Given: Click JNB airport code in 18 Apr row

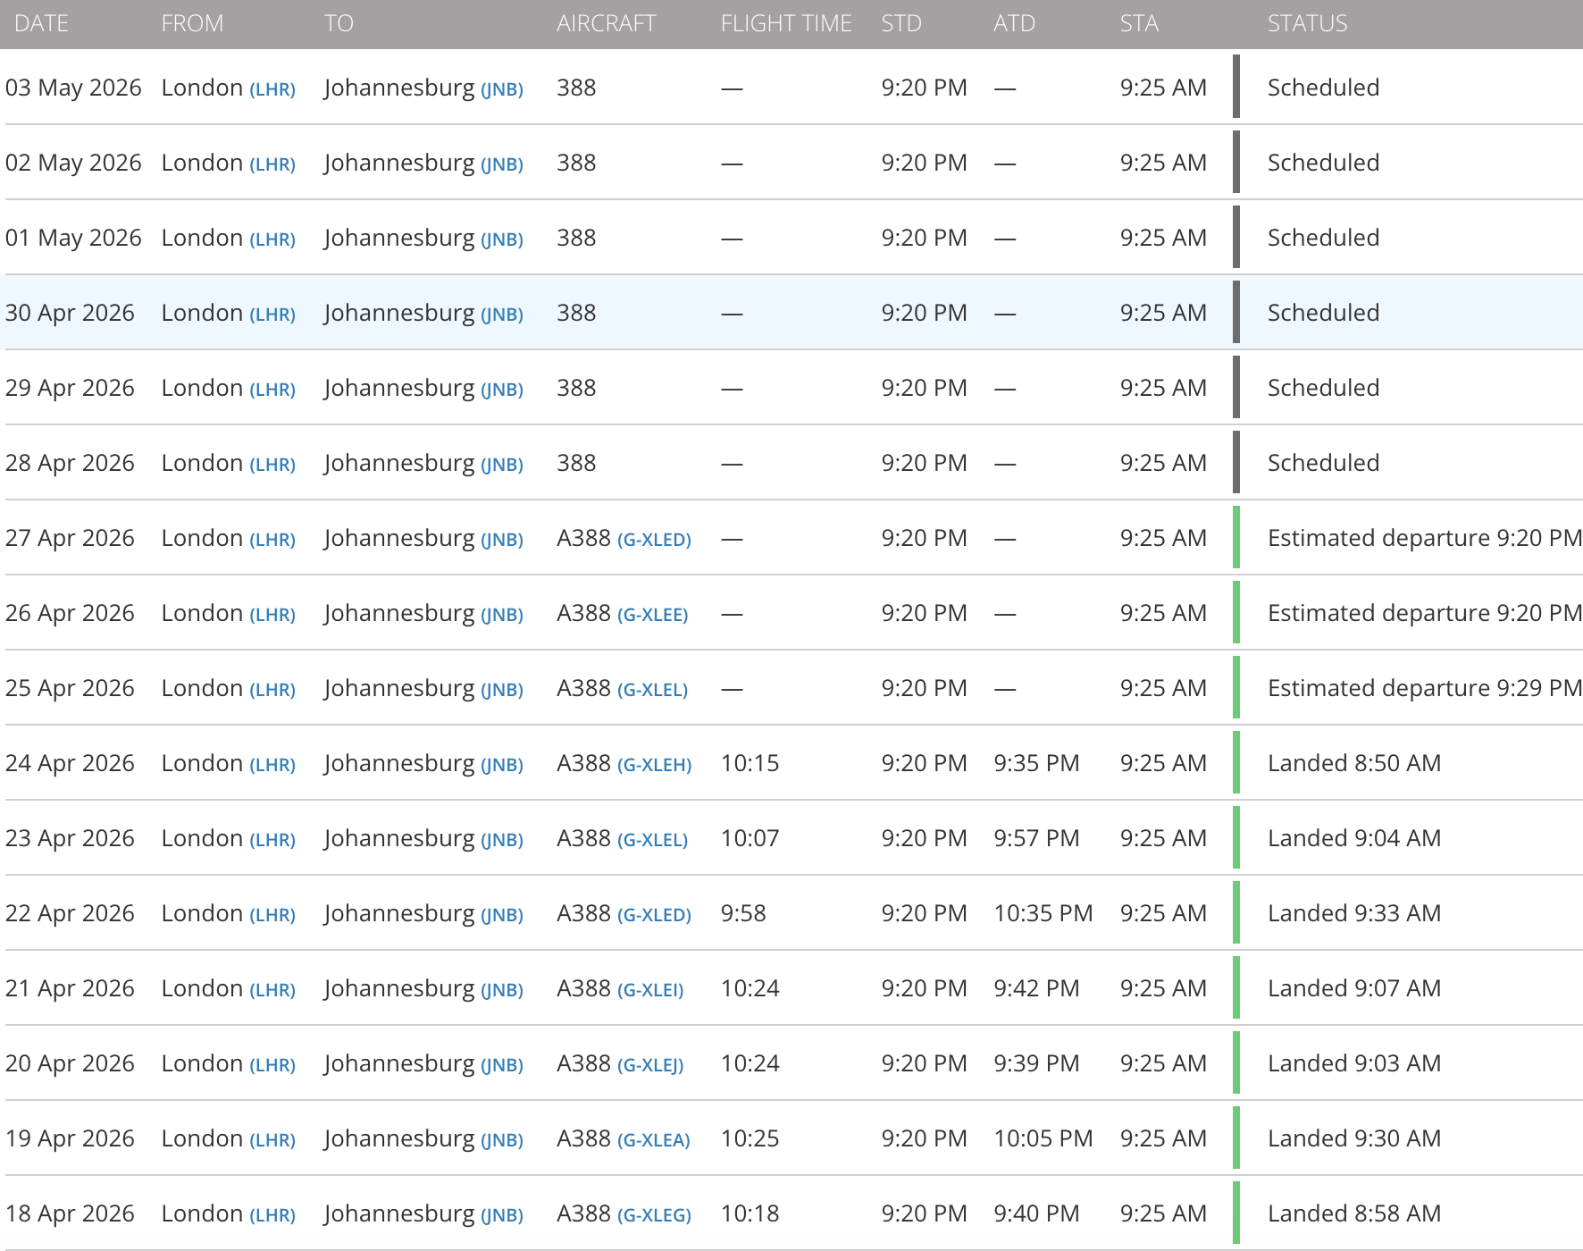Looking at the screenshot, I should pyautogui.click(x=502, y=1215).
